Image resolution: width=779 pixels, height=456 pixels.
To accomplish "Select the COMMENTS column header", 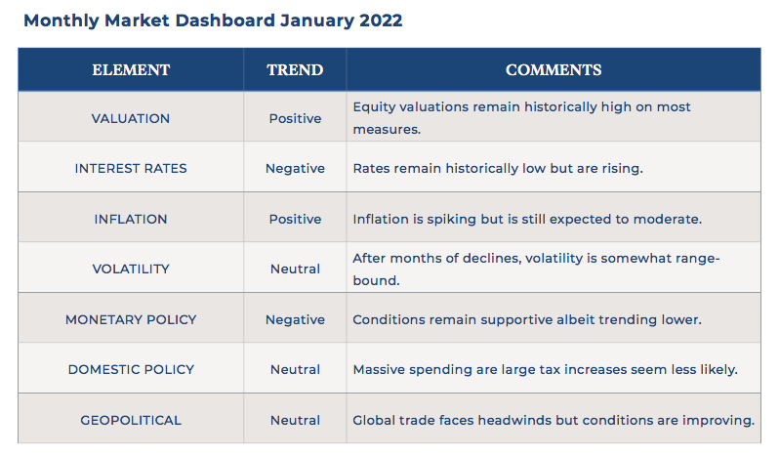I will [553, 70].
